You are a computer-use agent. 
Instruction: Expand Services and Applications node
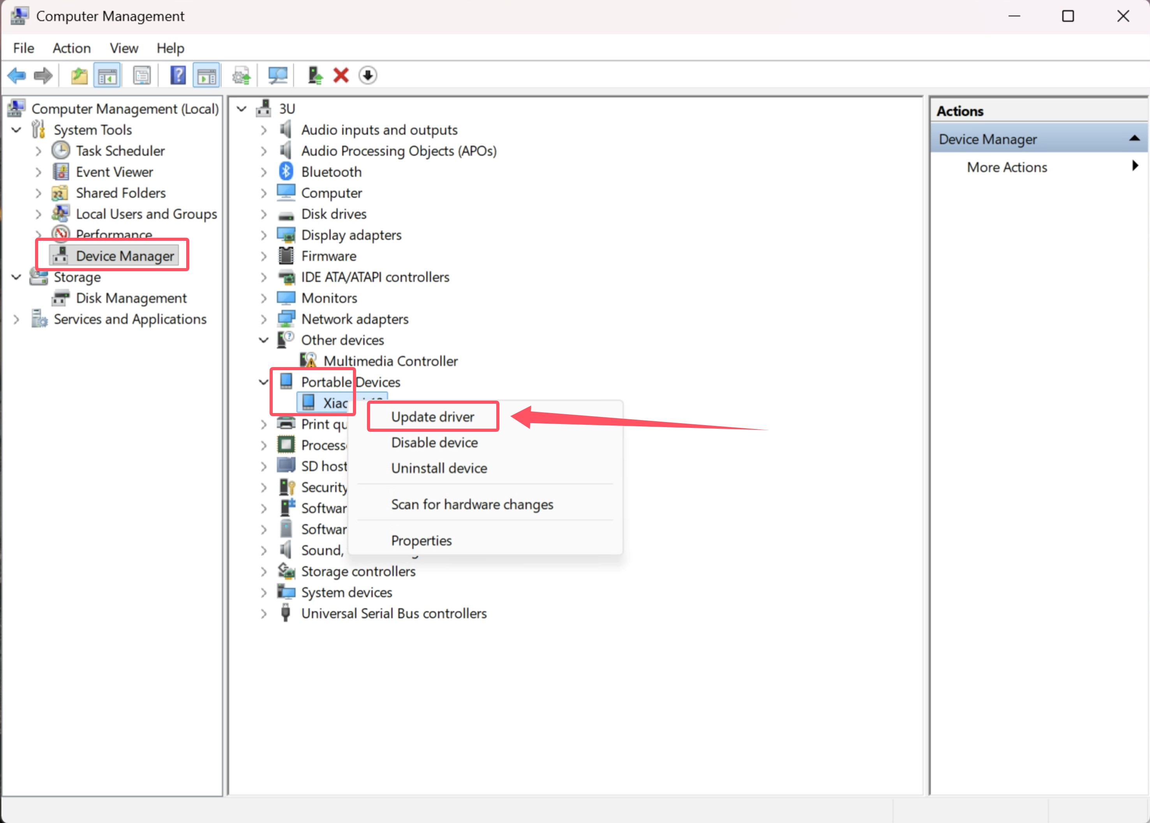[x=16, y=319]
